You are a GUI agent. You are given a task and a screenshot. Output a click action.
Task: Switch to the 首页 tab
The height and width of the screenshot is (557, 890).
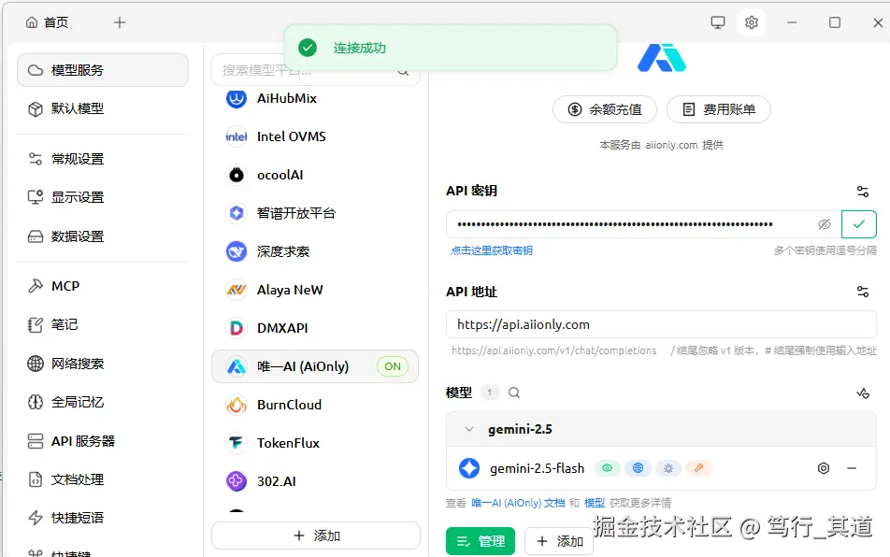47,22
